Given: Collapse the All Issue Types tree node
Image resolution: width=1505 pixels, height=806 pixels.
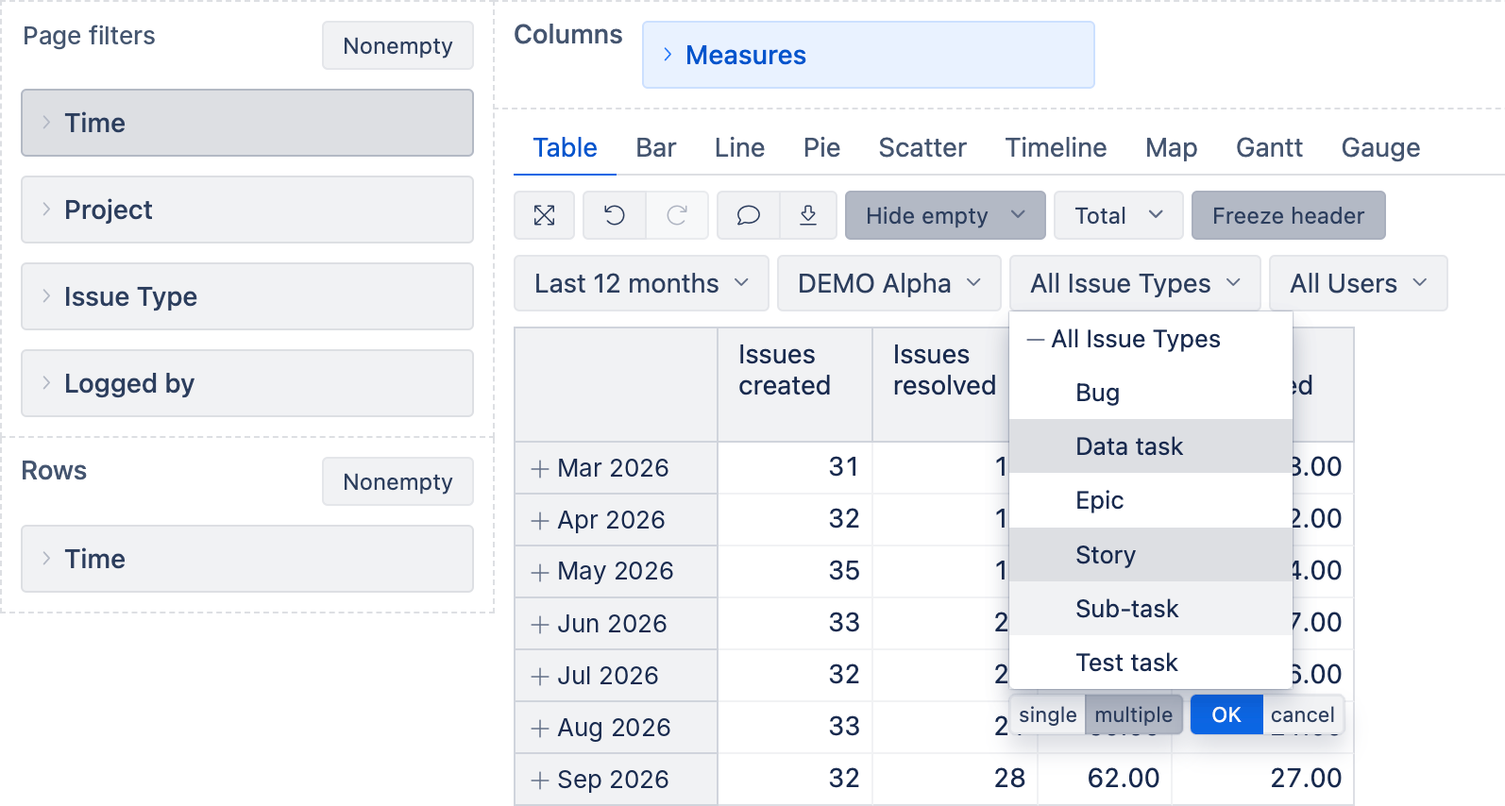Looking at the screenshot, I should (1036, 340).
